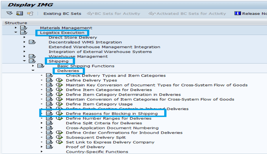This screenshot has width=267, height=154.
Task: Execute Define Item Categories for Deliveries activity
Action: 59,90
